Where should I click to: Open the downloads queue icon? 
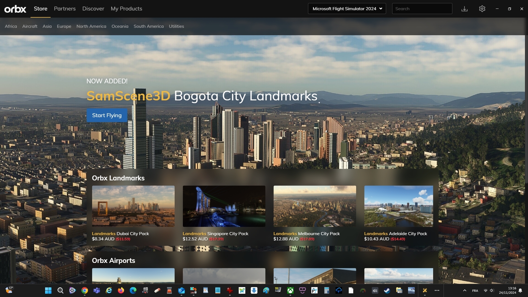464,9
